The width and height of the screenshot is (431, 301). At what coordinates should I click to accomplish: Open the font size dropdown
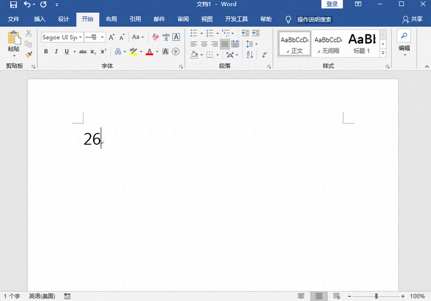101,37
